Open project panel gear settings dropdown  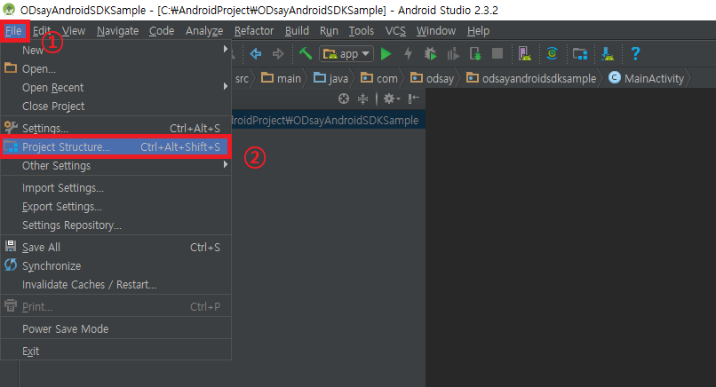tap(392, 99)
